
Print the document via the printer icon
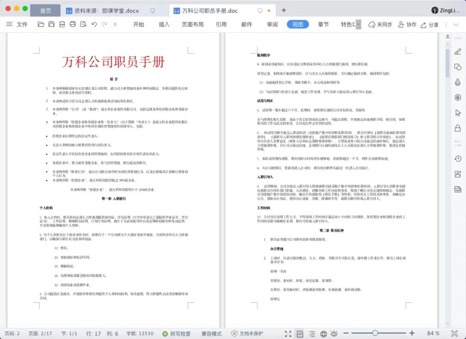73,24
